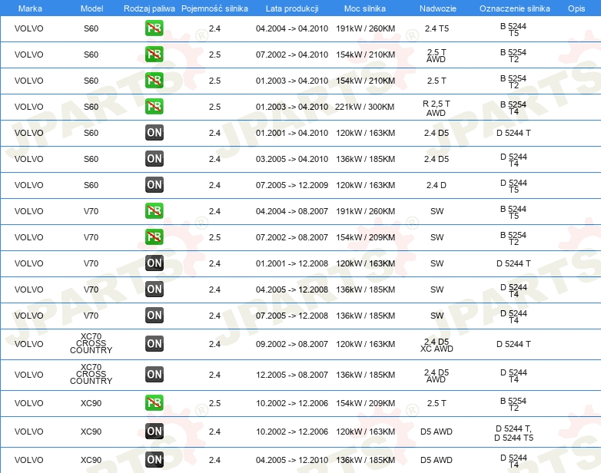601x473 pixels.
Task: Click the petrol icon in the XC90 2.5 T row
Action: point(154,403)
